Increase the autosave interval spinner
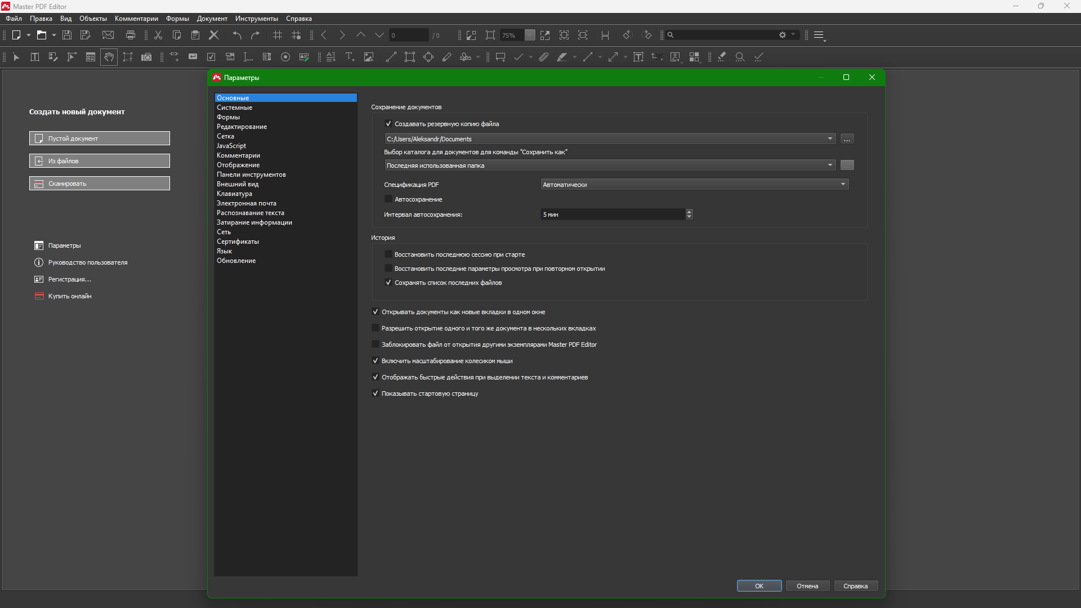Viewport: 1081px width, 608px height. 689,212
